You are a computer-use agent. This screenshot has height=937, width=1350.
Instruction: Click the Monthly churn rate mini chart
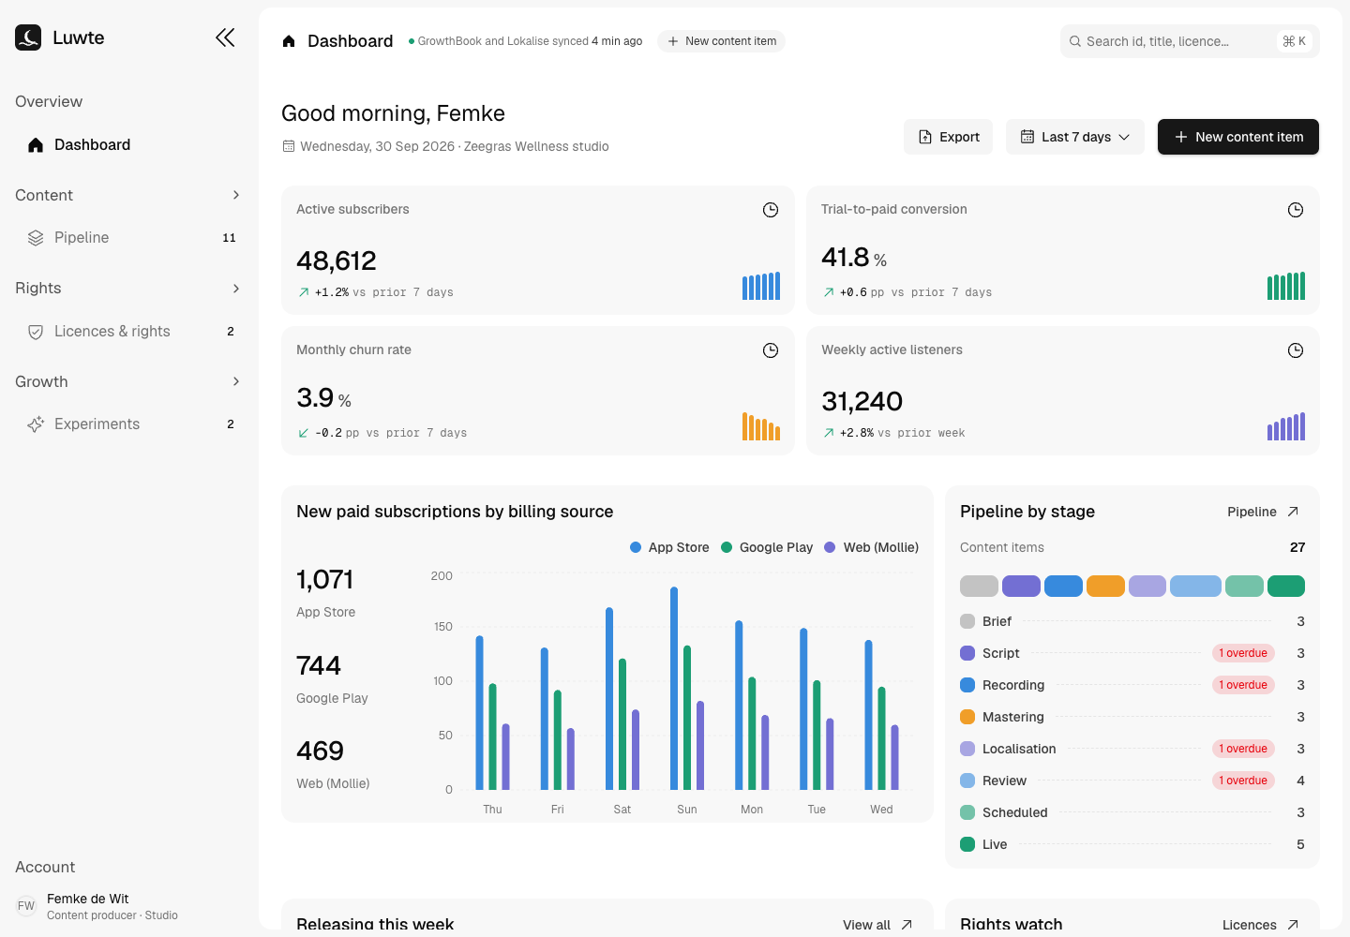[x=761, y=426]
